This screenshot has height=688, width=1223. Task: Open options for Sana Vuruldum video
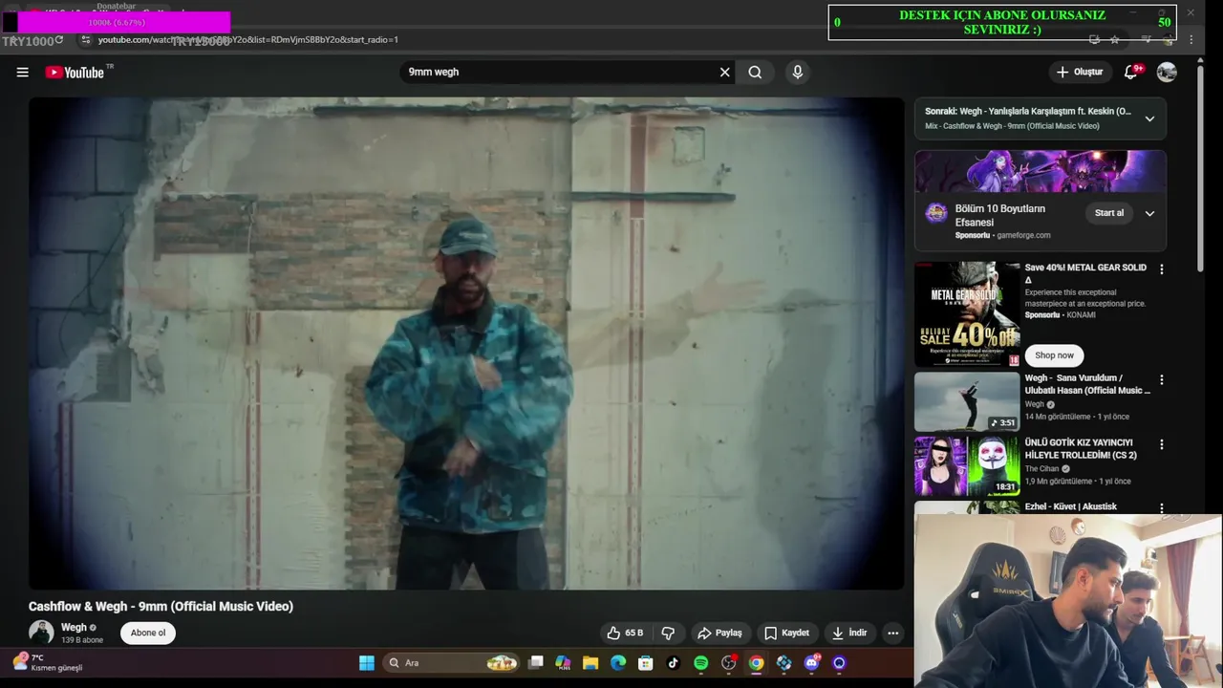click(x=1162, y=380)
